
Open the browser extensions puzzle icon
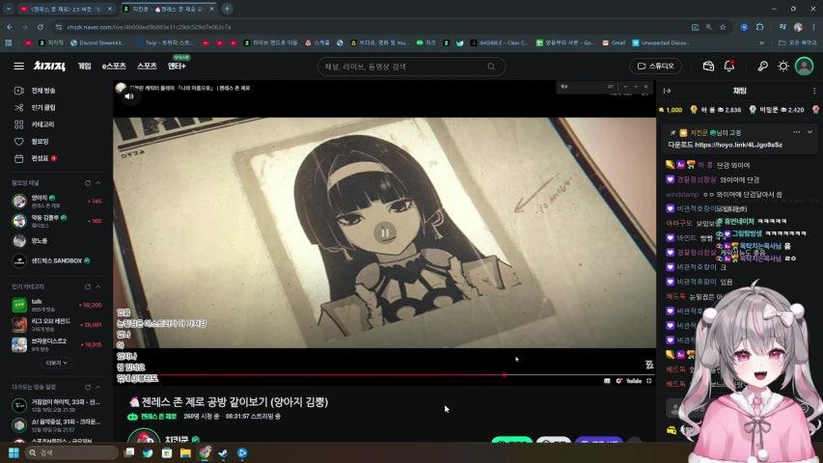point(759,27)
